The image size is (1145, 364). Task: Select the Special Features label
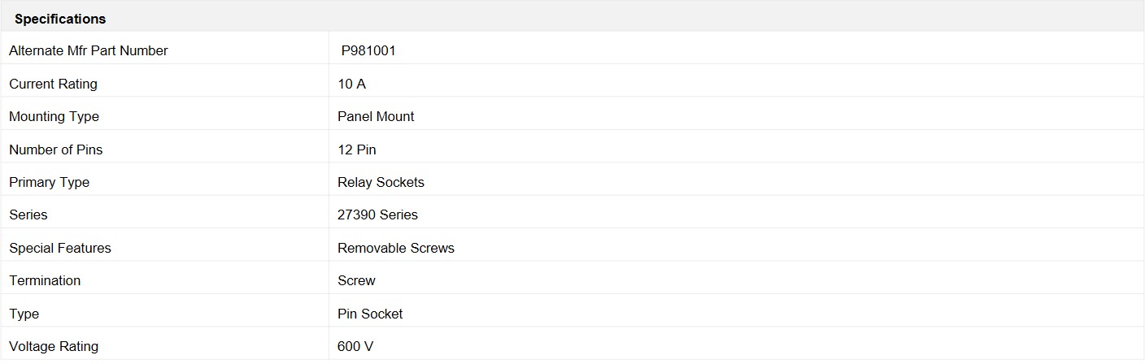click(60, 248)
